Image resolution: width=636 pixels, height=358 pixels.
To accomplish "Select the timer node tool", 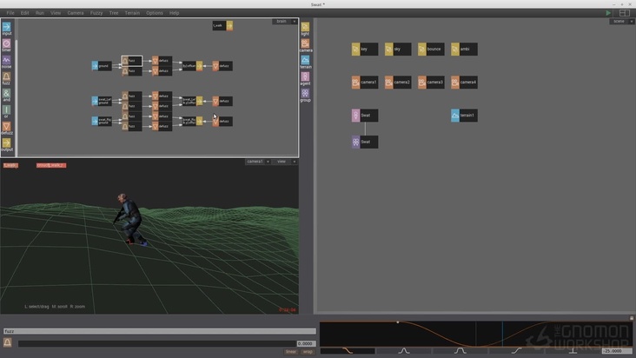I will coord(7,43).
